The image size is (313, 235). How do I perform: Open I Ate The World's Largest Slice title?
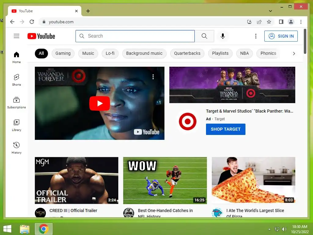click(x=255, y=213)
